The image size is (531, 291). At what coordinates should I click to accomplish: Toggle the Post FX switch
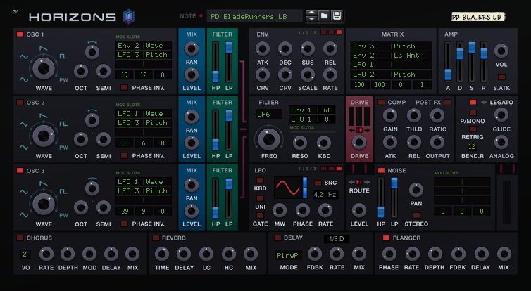(x=447, y=102)
